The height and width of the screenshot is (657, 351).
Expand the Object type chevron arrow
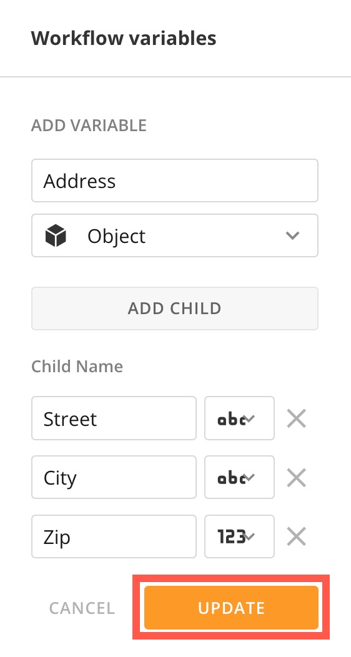tap(292, 235)
